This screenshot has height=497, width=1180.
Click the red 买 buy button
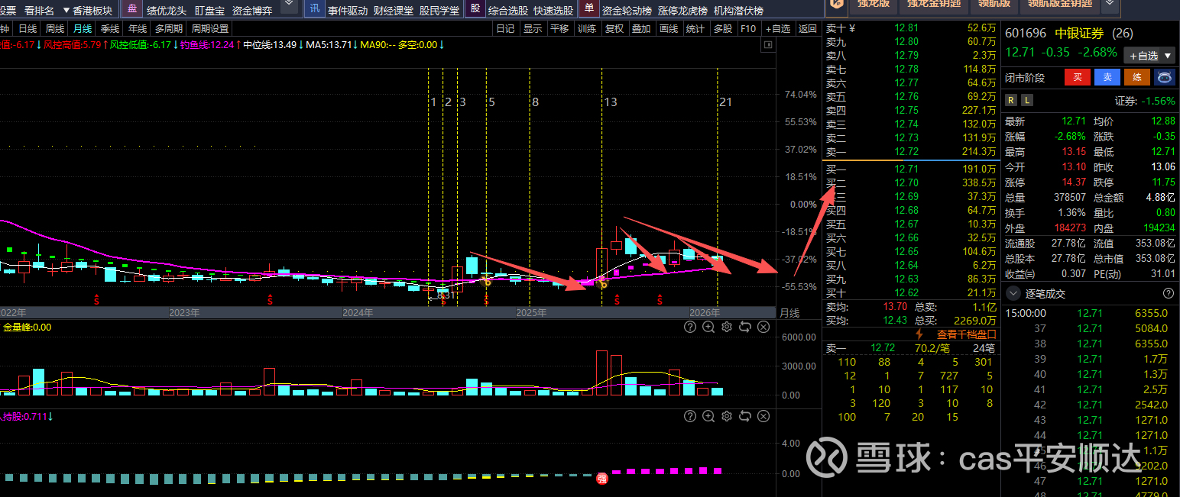coord(1077,77)
